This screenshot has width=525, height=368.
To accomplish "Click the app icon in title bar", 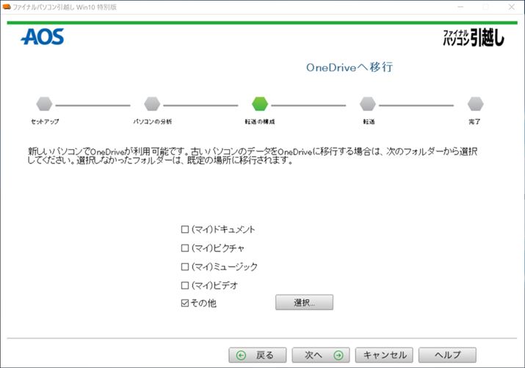I will (x=7, y=7).
